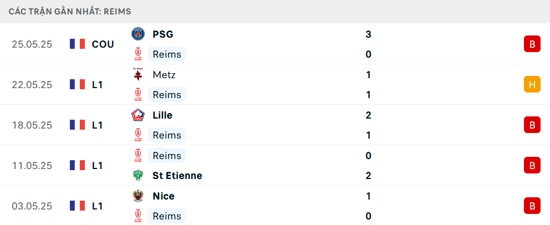
Task: Click the Metz club crest icon
Action: click(138, 75)
